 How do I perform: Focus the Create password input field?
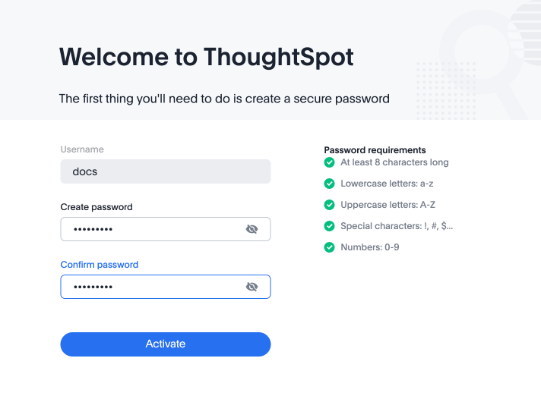tap(152, 229)
